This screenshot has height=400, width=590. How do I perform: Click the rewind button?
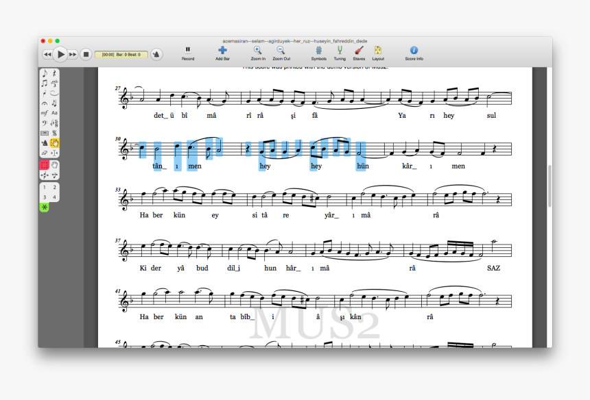tap(47, 55)
